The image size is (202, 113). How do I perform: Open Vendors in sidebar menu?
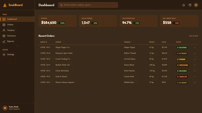pyautogui.click(x=17, y=30)
